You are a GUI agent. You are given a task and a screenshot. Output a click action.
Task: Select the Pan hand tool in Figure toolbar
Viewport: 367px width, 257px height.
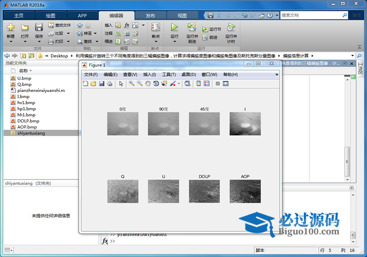click(148, 84)
